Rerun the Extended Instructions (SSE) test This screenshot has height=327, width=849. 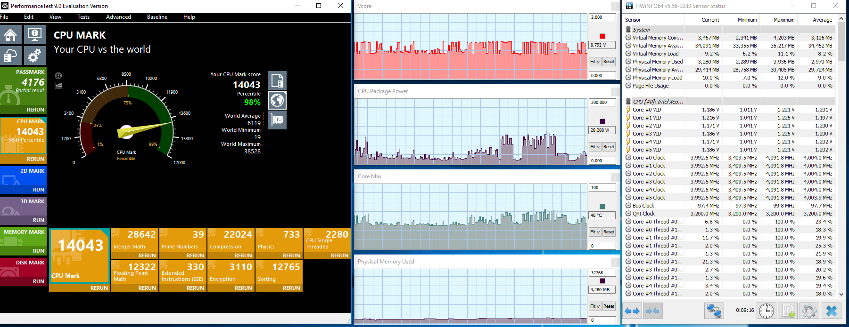tap(195, 288)
